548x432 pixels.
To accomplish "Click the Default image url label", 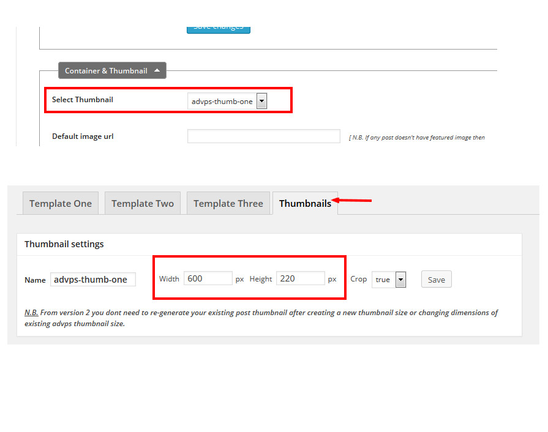I will pyautogui.click(x=83, y=136).
